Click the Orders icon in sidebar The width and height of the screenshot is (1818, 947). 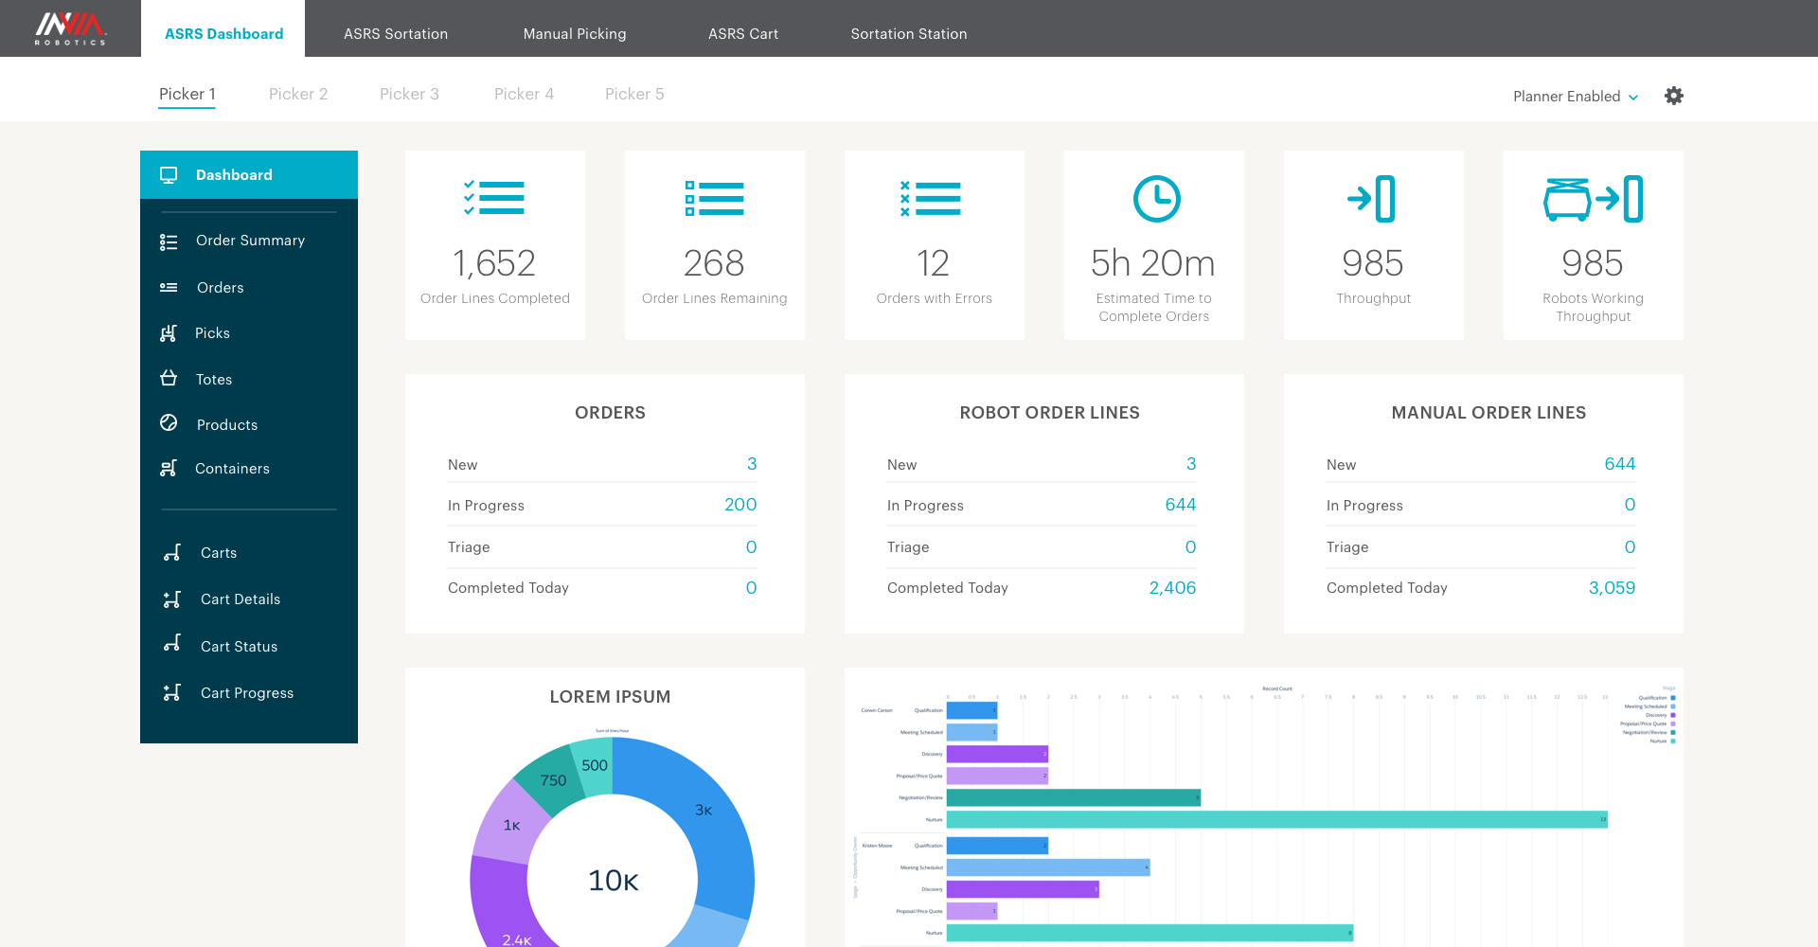(169, 287)
